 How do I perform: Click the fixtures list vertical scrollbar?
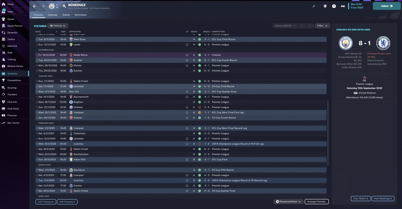point(328,133)
